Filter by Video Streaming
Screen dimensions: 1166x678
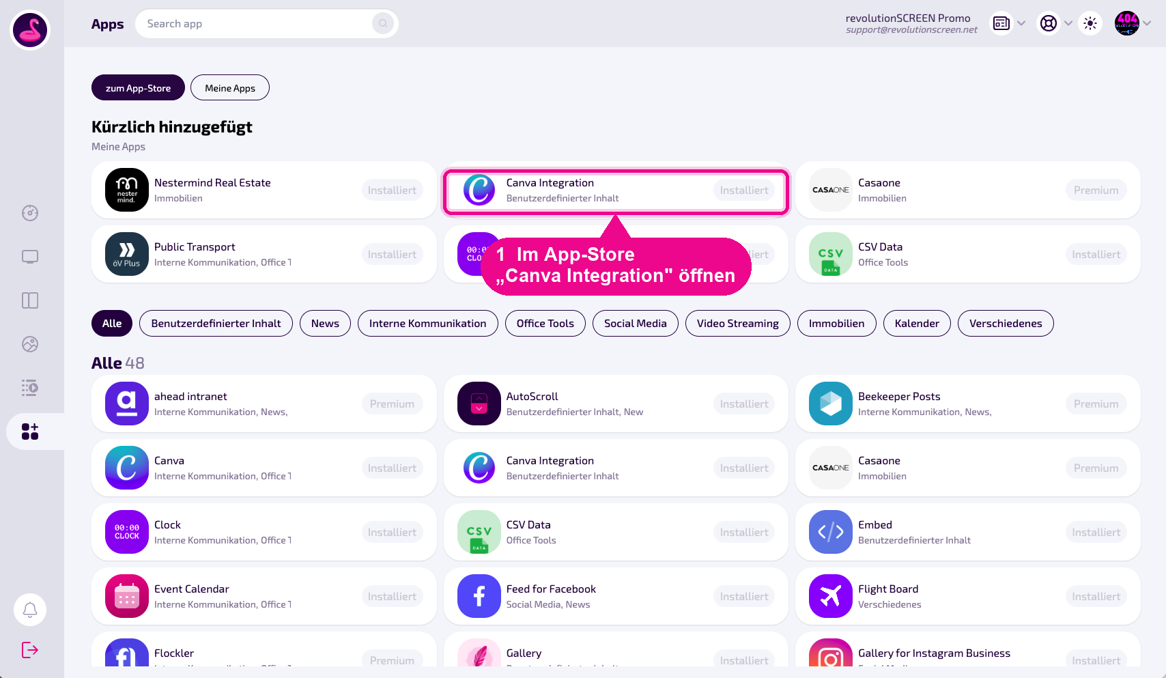pyautogui.click(x=738, y=323)
